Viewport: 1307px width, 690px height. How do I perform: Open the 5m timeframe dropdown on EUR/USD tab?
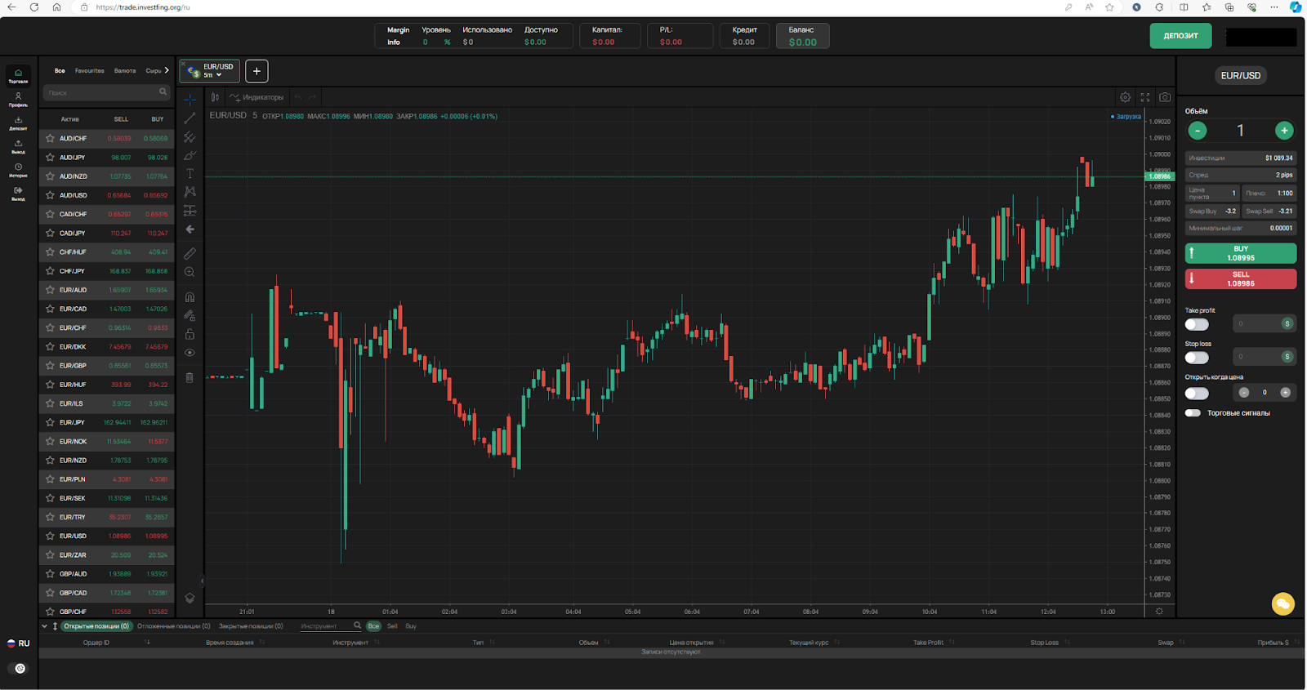pyautogui.click(x=213, y=75)
